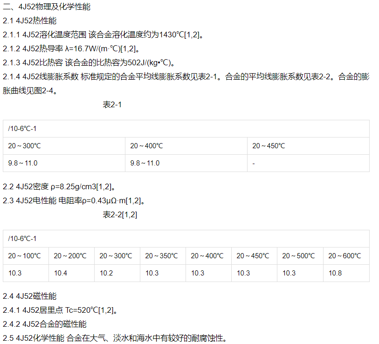Click the 10.2 value under 20～300℃

tap(106, 273)
